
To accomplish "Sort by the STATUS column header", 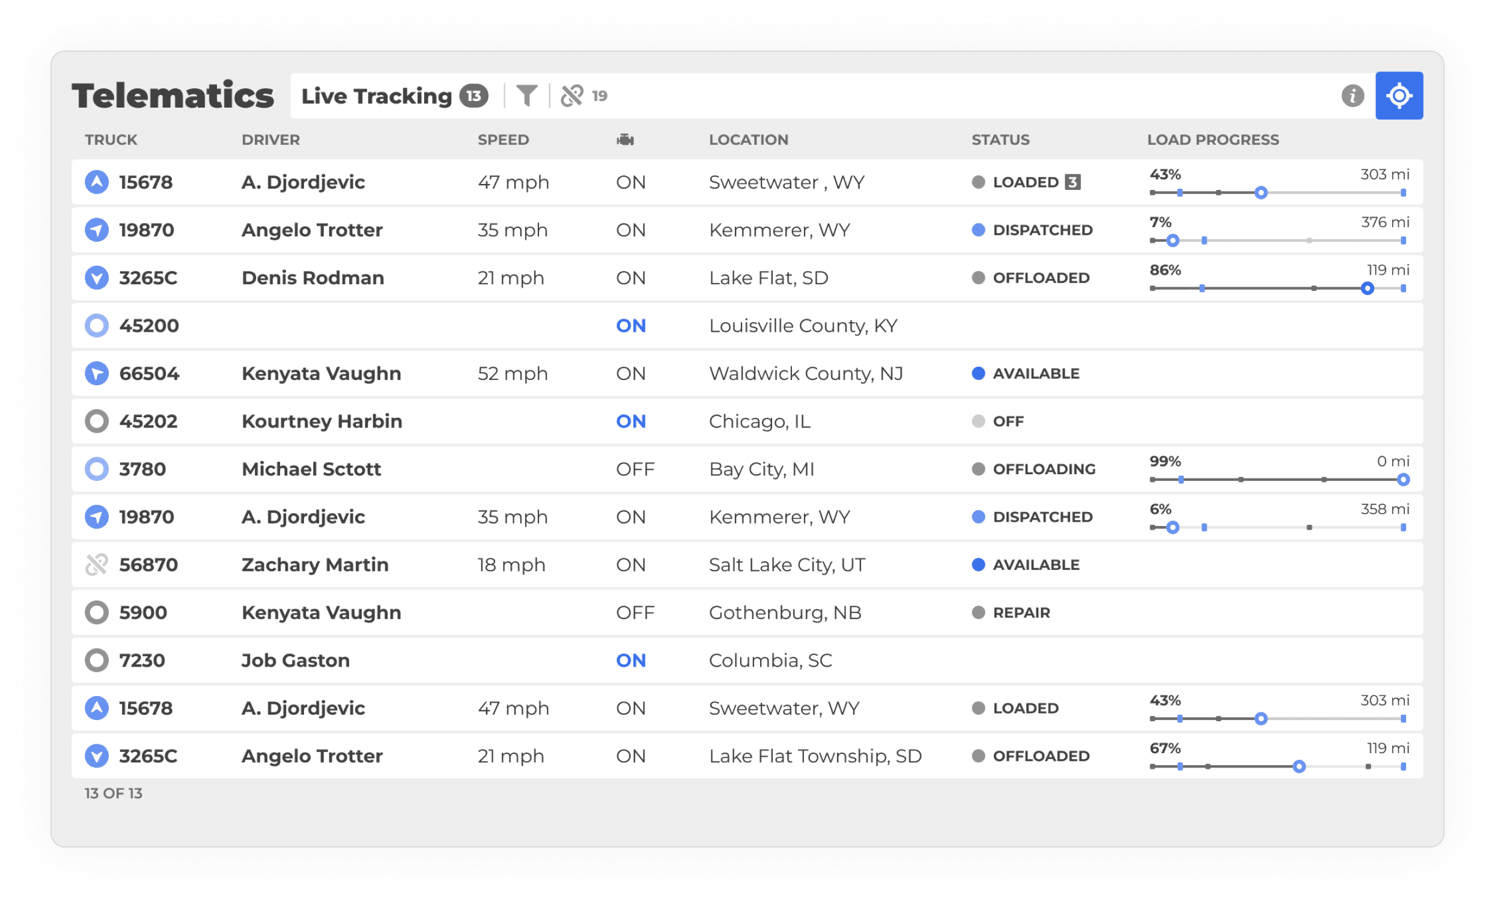I will [1000, 140].
